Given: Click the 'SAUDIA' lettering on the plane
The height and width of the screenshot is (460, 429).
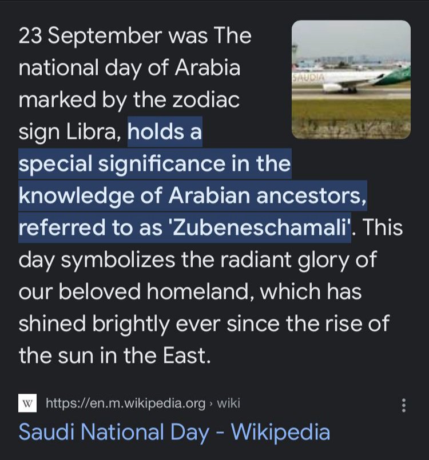Looking at the screenshot, I should click(x=309, y=77).
